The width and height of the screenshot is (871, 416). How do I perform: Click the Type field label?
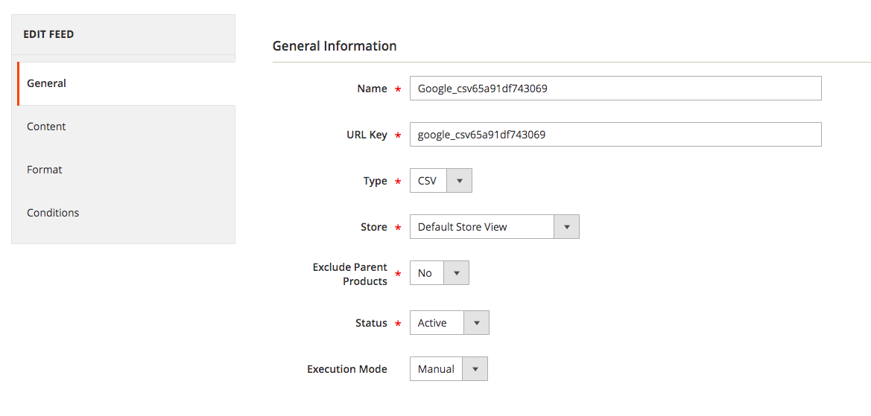375,181
